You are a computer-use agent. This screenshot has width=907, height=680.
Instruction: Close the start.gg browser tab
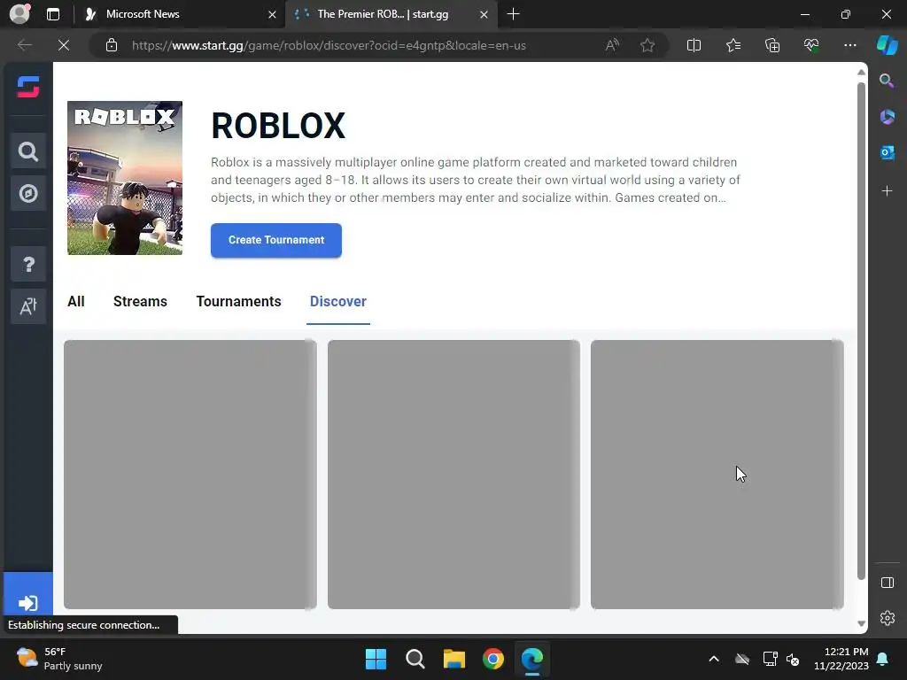[485, 14]
